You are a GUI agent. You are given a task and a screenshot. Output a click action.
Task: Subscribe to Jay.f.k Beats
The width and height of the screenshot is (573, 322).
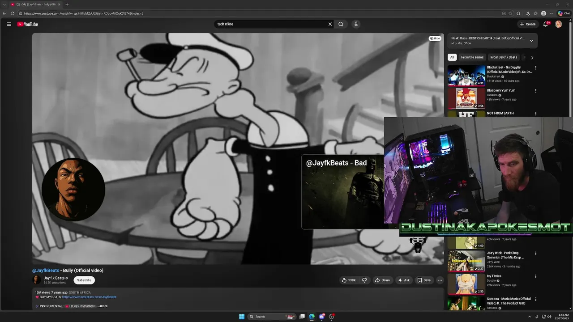[x=84, y=280]
